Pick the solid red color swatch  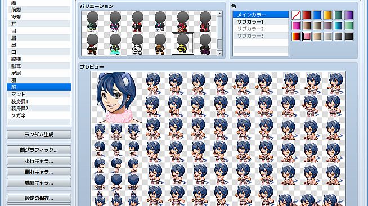click(307, 15)
